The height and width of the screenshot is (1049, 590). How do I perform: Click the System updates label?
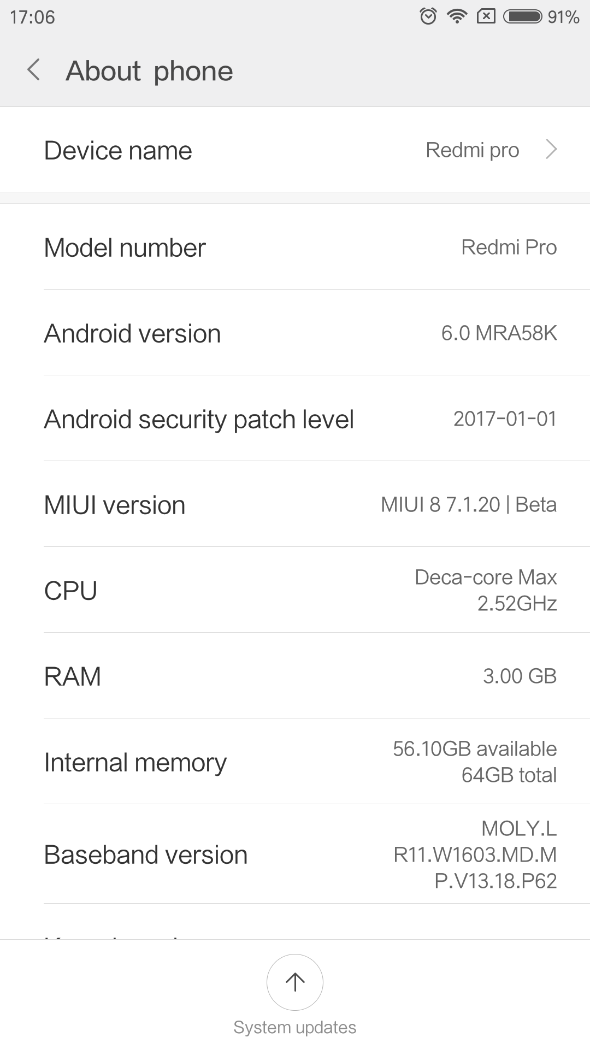click(295, 1027)
